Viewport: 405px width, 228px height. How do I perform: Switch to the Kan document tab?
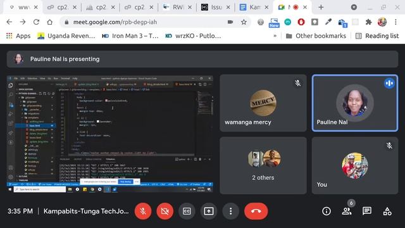click(x=254, y=8)
